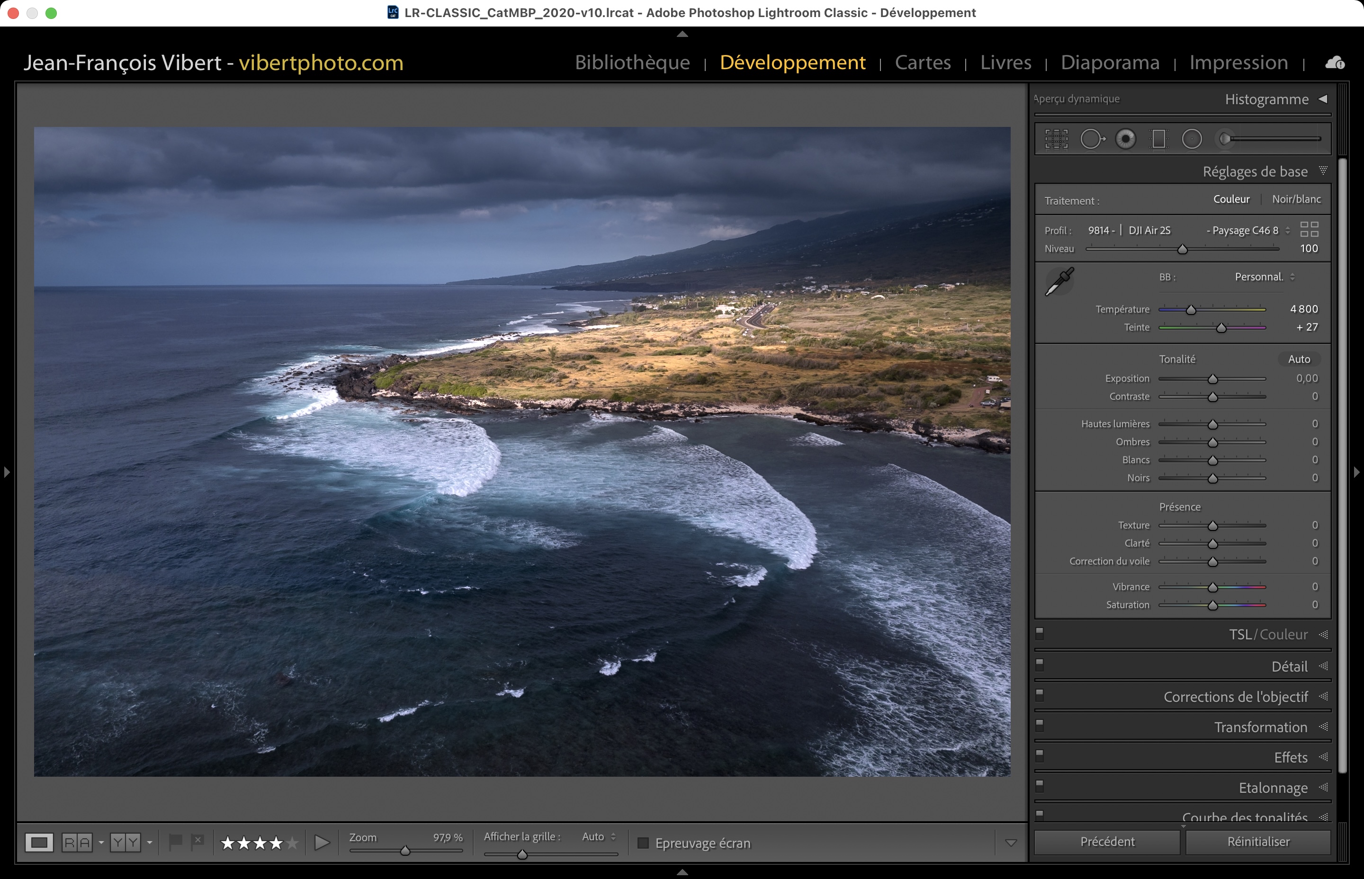Mark photo as rejected flag

(x=197, y=841)
